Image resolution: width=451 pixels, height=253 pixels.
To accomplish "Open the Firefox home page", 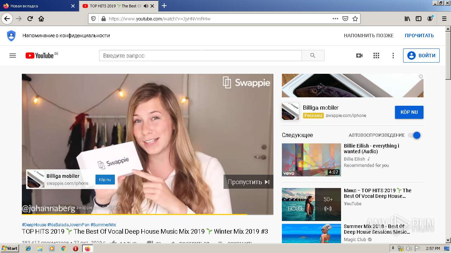I will (41, 19).
